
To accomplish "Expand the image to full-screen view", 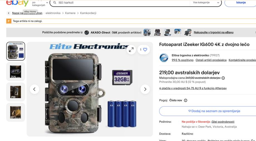I will click(x=131, y=50).
